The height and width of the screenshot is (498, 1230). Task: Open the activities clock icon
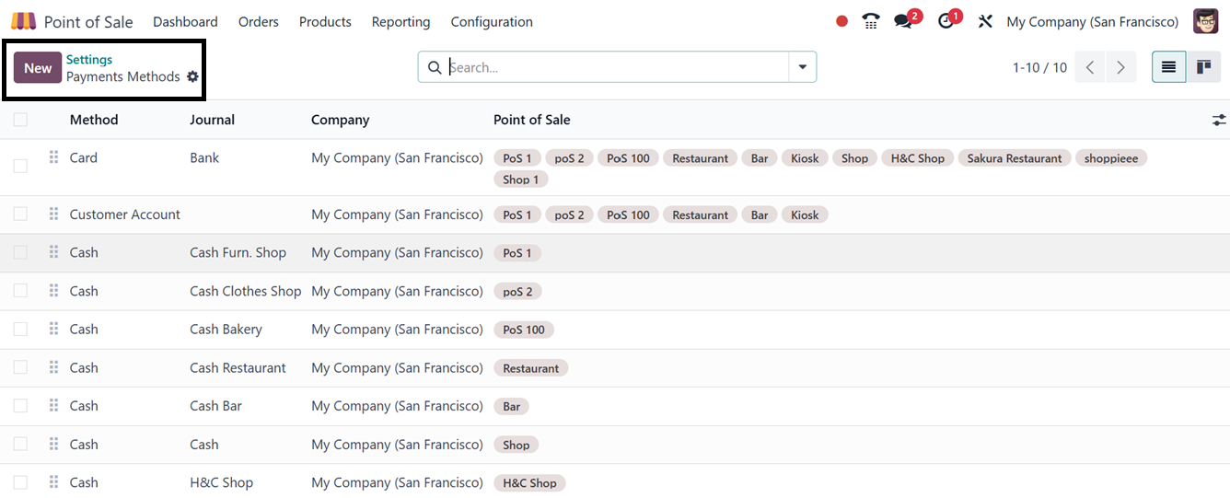(946, 21)
